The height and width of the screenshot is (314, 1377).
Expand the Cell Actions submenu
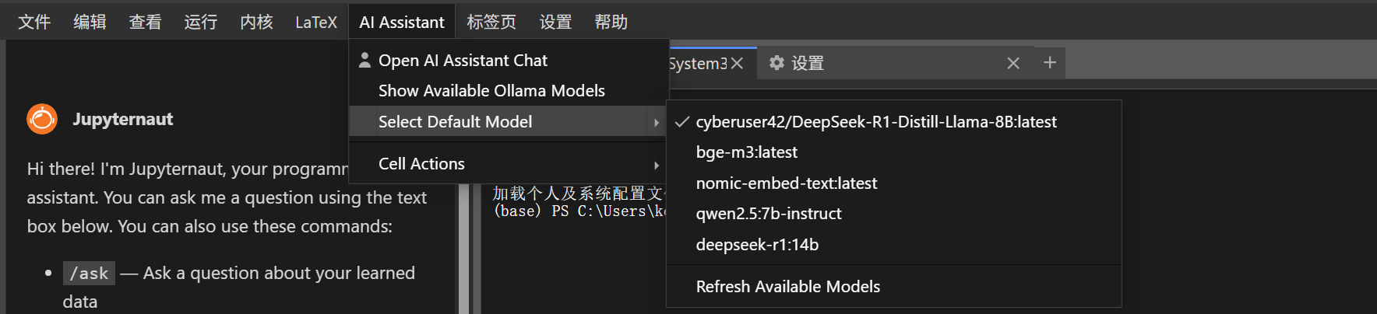click(509, 163)
